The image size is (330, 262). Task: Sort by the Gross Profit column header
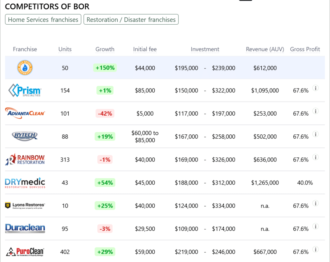tap(305, 49)
